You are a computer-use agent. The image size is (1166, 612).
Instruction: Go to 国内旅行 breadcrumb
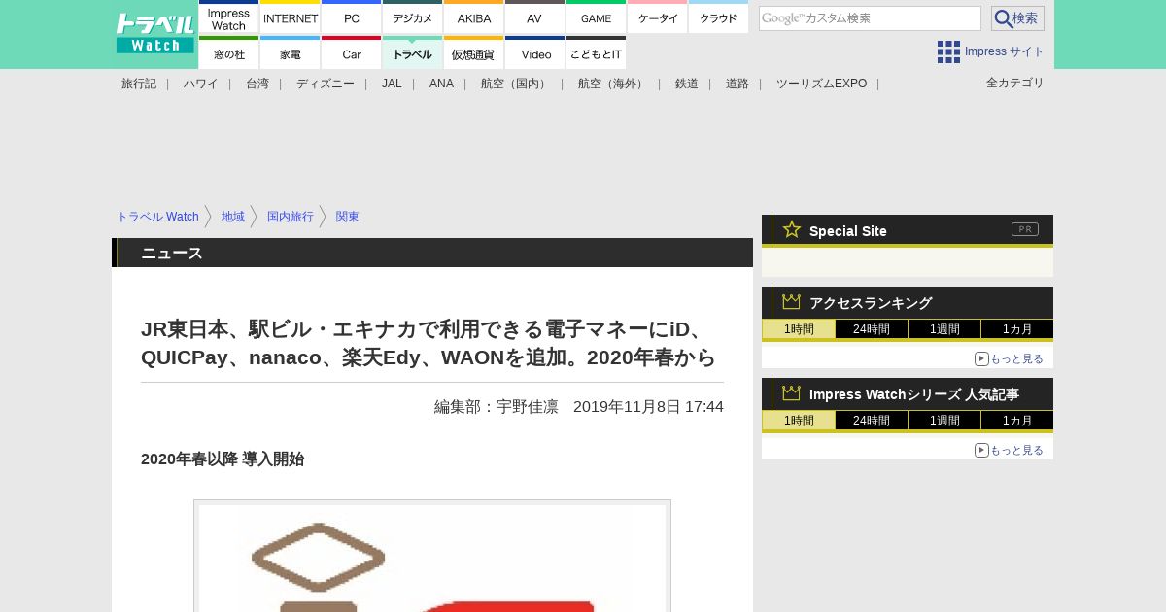(291, 217)
